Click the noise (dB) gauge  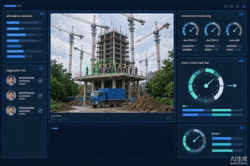(x=234, y=30)
